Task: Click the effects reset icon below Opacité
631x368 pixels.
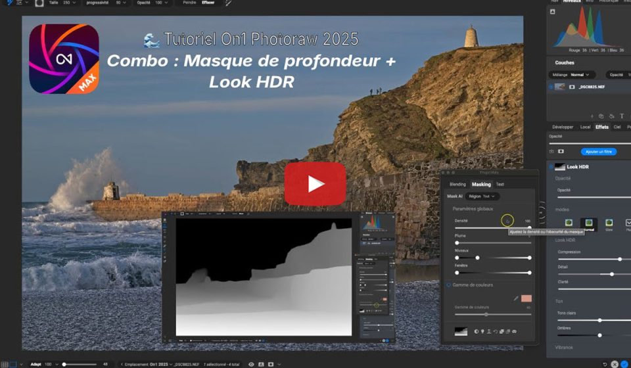Action: (551, 152)
